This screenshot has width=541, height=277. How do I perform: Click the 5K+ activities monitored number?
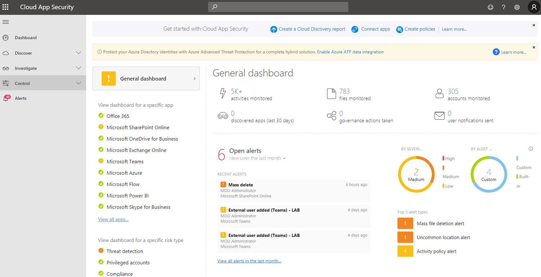click(237, 91)
